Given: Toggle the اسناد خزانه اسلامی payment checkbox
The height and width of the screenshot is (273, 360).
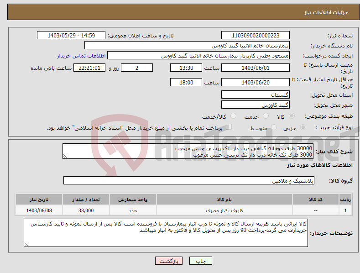Looking at the screenshot, I should [x=229, y=127].
